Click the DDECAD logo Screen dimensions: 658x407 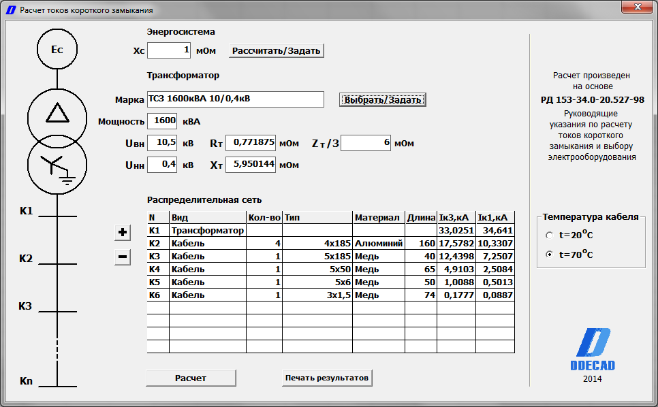(x=593, y=350)
